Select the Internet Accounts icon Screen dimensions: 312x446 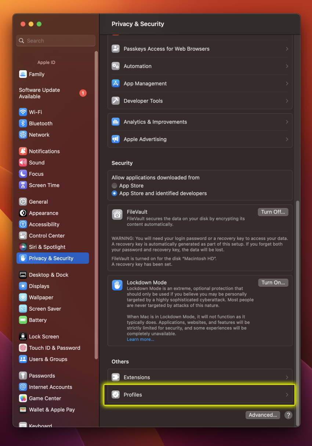pyautogui.click(x=23, y=387)
